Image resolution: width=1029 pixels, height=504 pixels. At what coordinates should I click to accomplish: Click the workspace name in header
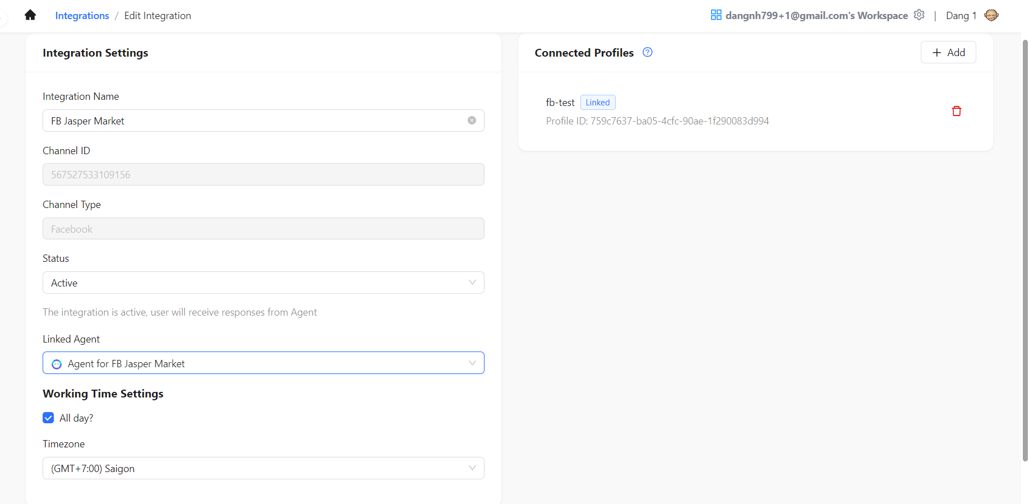tap(816, 16)
